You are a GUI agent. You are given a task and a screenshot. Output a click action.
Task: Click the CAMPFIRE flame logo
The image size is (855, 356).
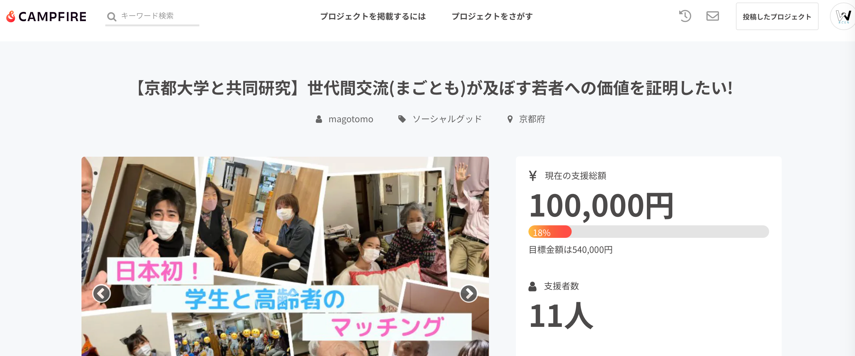point(46,16)
